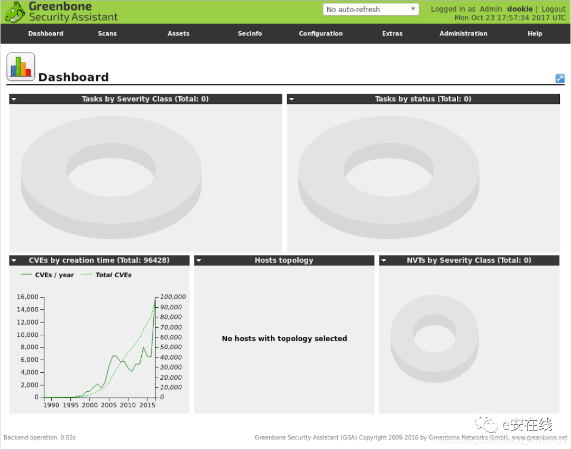571x450 pixels.
Task: Click the dookie username link
Action: pos(520,9)
